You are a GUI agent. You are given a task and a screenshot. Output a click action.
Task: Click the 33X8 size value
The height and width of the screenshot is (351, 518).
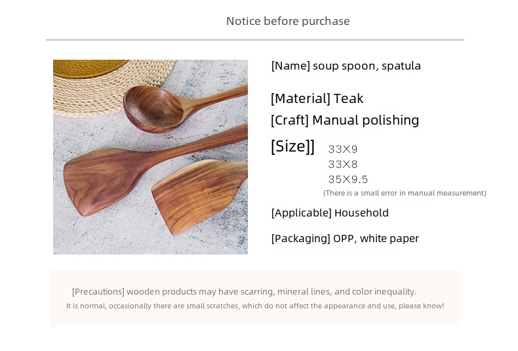click(x=342, y=164)
